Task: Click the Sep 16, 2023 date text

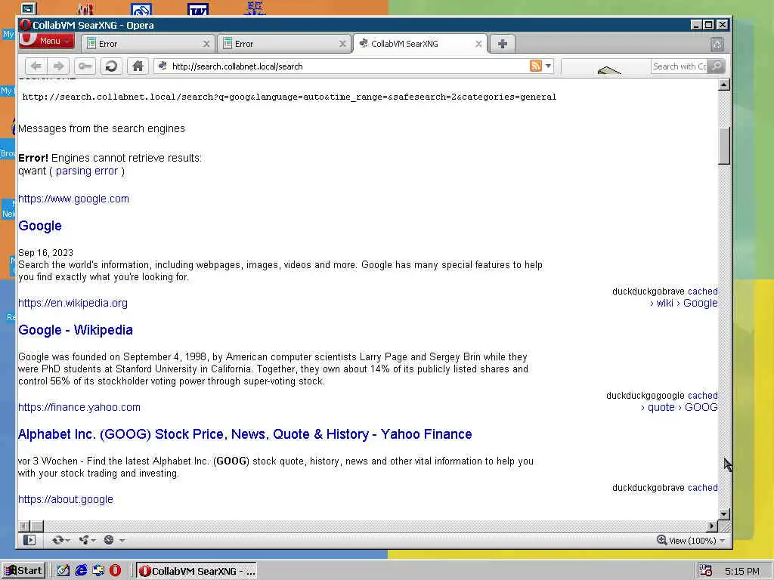Action: pyautogui.click(x=45, y=252)
